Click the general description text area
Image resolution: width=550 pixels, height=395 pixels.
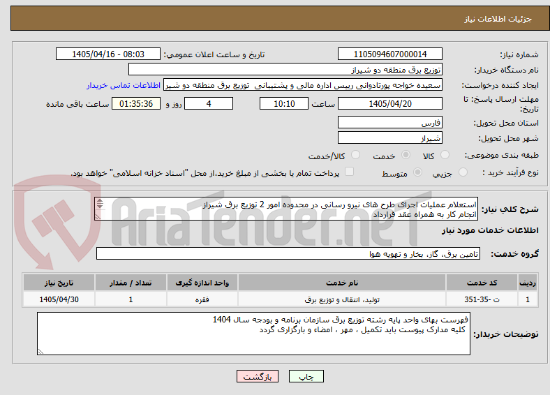click(286, 209)
